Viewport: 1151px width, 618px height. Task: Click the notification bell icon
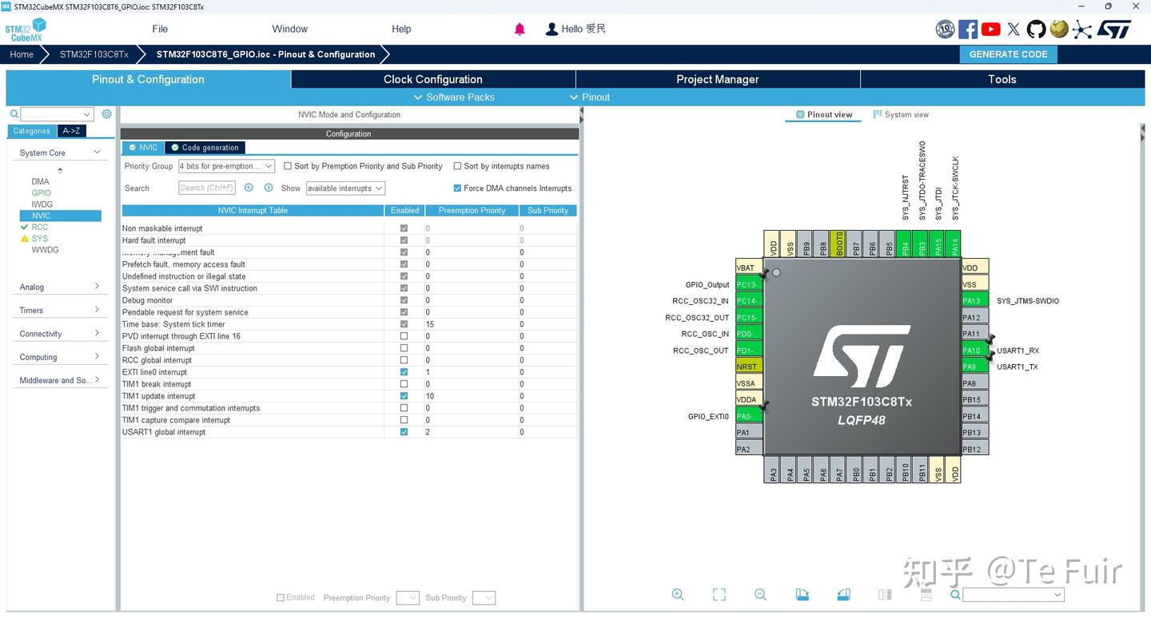[x=520, y=29]
